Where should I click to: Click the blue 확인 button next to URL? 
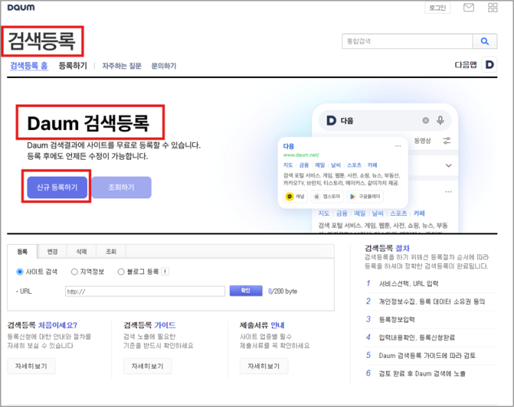[246, 291]
